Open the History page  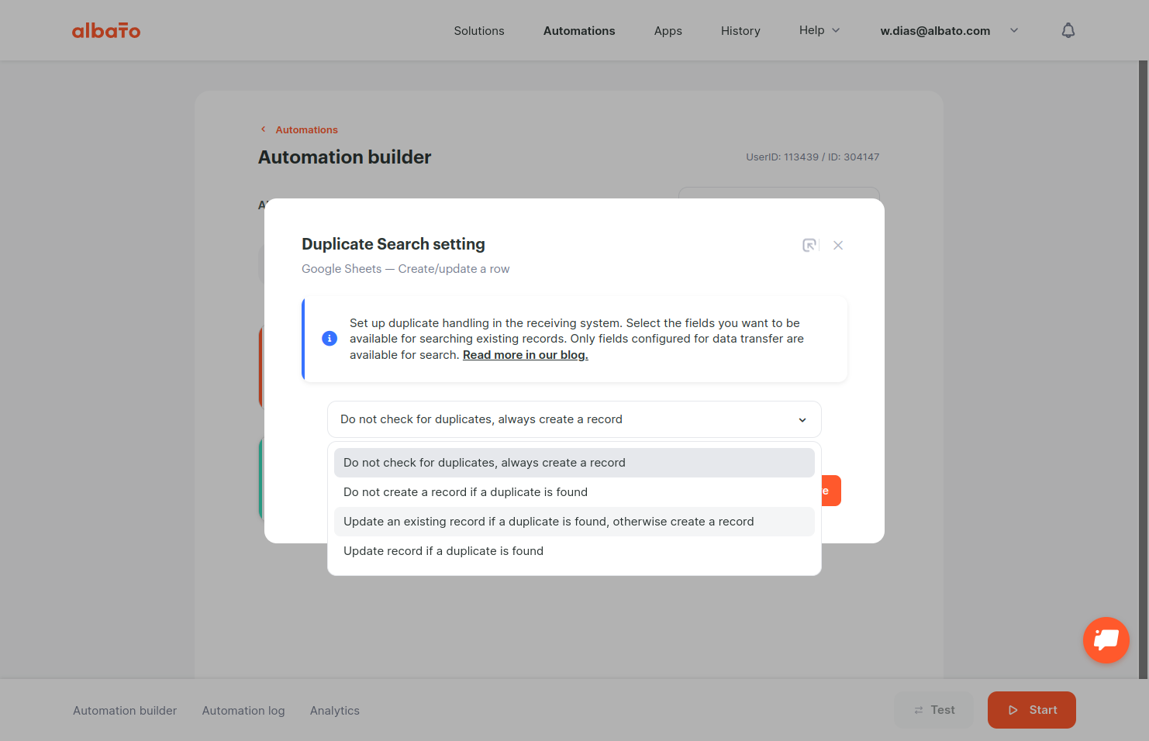(740, 31)
